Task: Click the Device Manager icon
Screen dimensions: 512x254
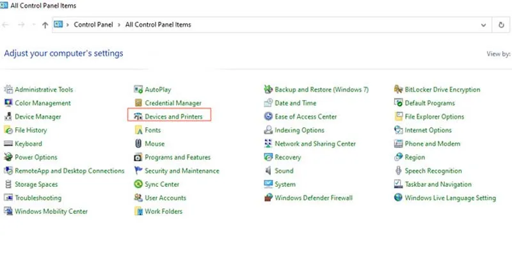Action: tap(8, 116)
